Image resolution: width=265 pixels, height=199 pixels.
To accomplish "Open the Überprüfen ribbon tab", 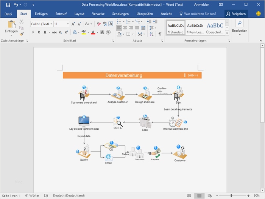I will pyautogui.click(x=144, y=14).
